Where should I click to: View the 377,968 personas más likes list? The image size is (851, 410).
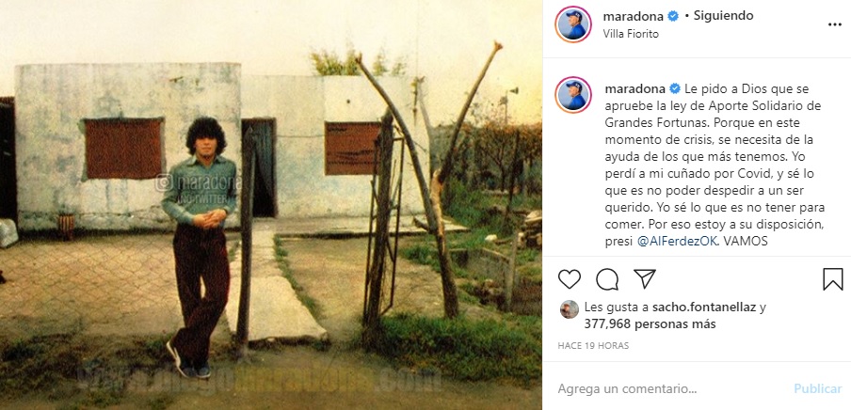tap(650, 324)
